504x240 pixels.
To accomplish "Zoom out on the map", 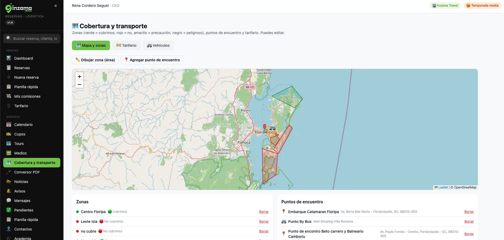I will pyautogui.click(x=79, y=85).
